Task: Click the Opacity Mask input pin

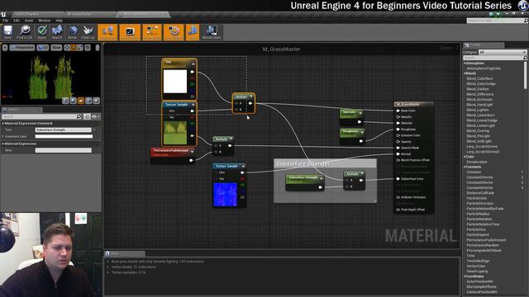Action: 398,148
